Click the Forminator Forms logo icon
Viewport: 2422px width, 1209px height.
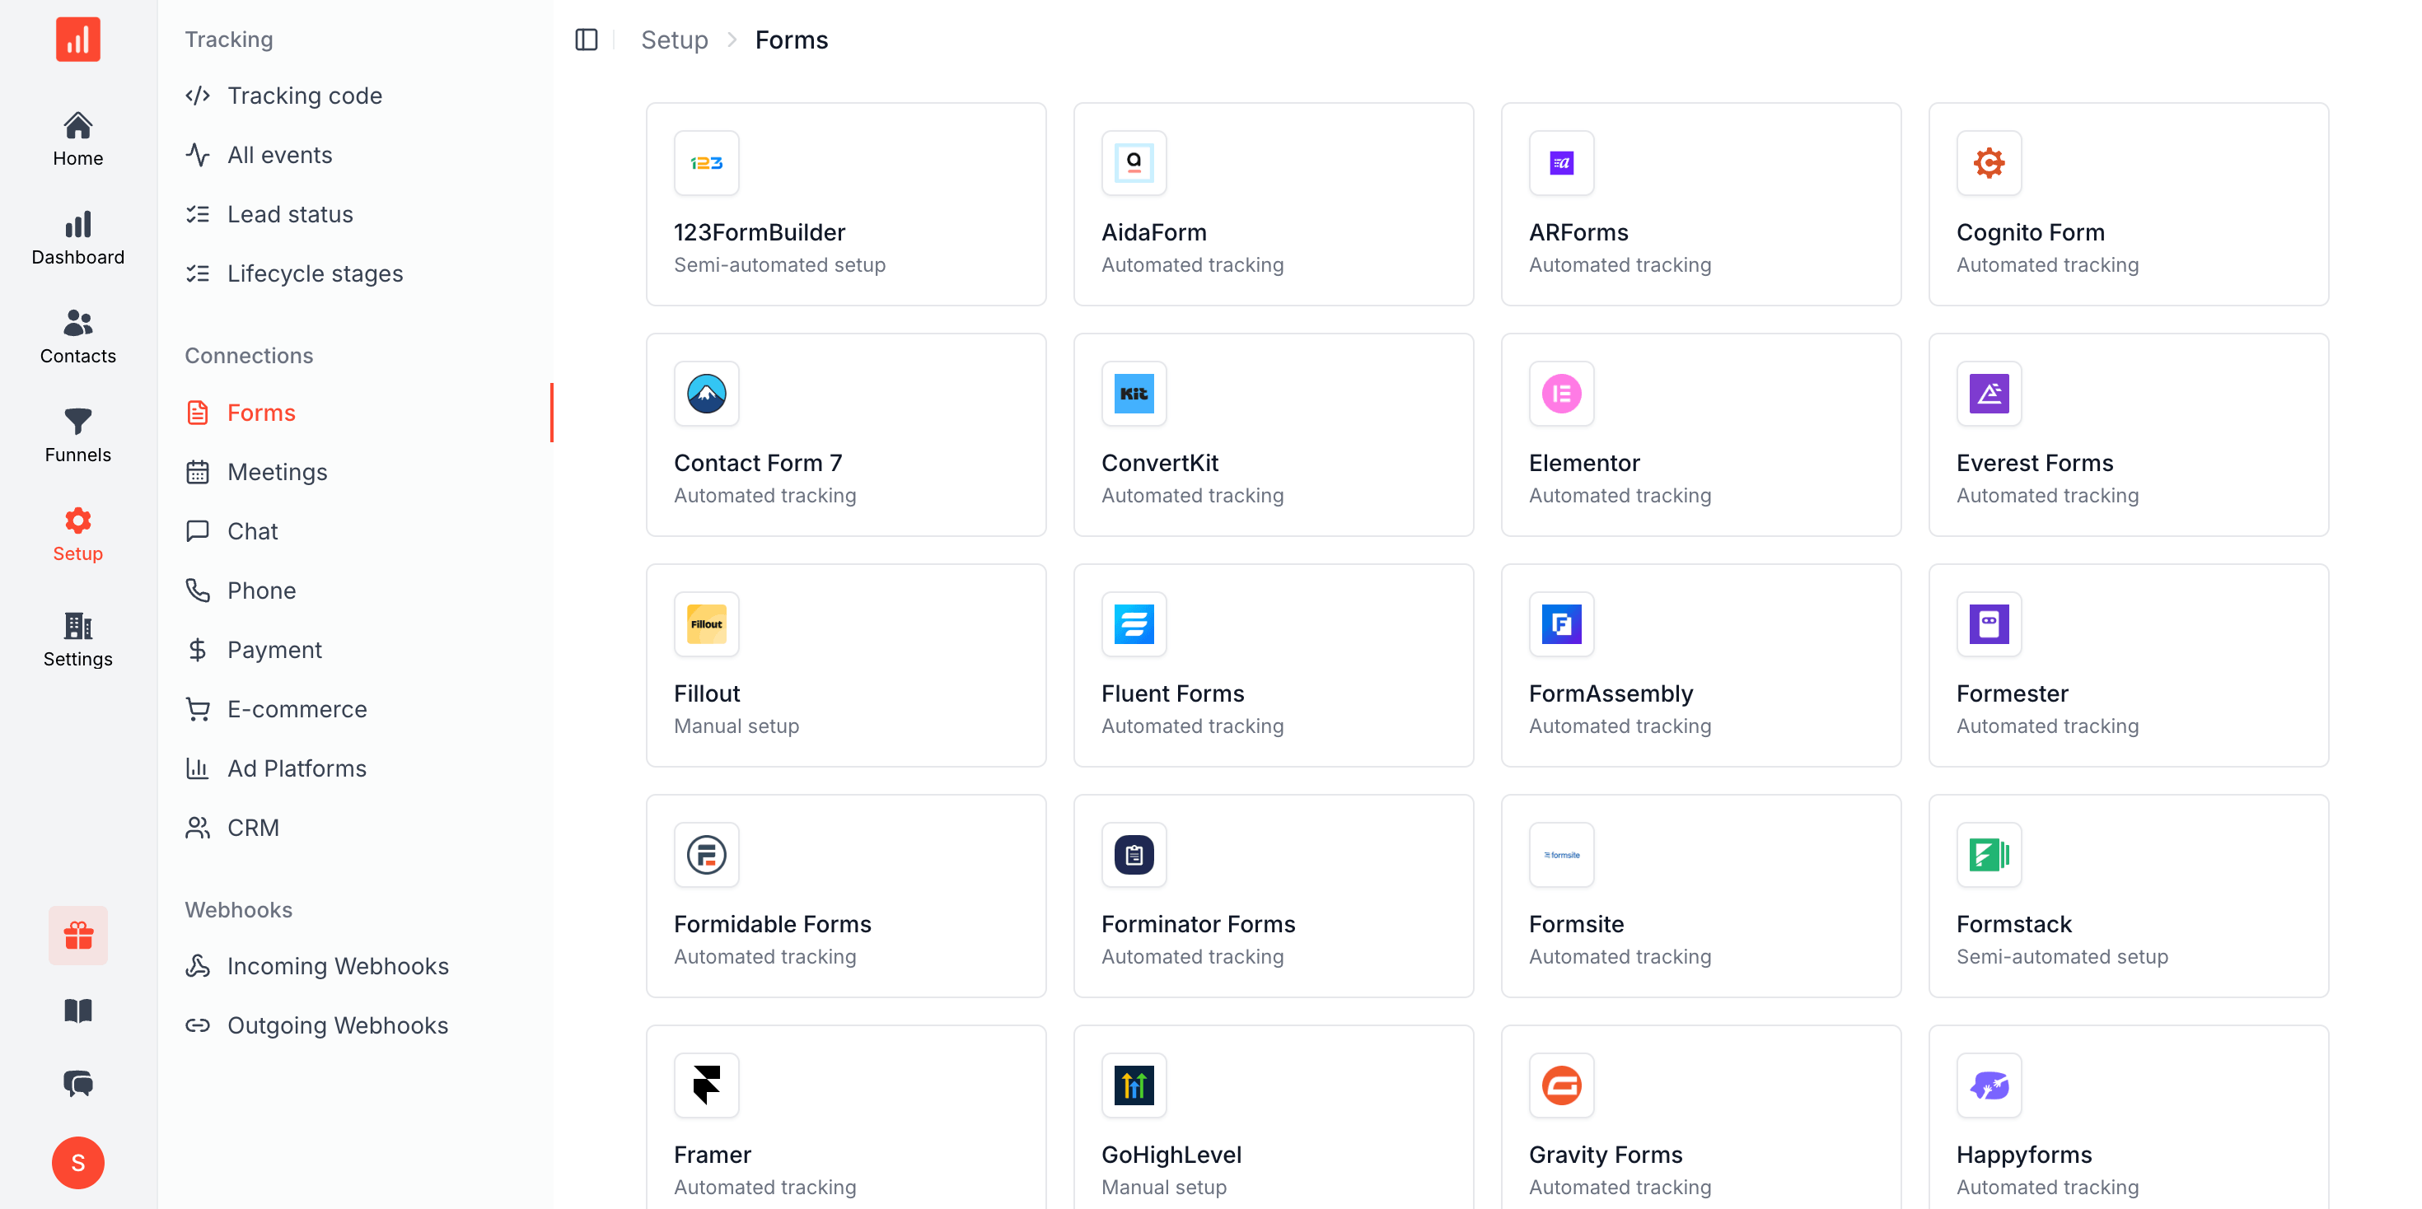(1134, 855)
